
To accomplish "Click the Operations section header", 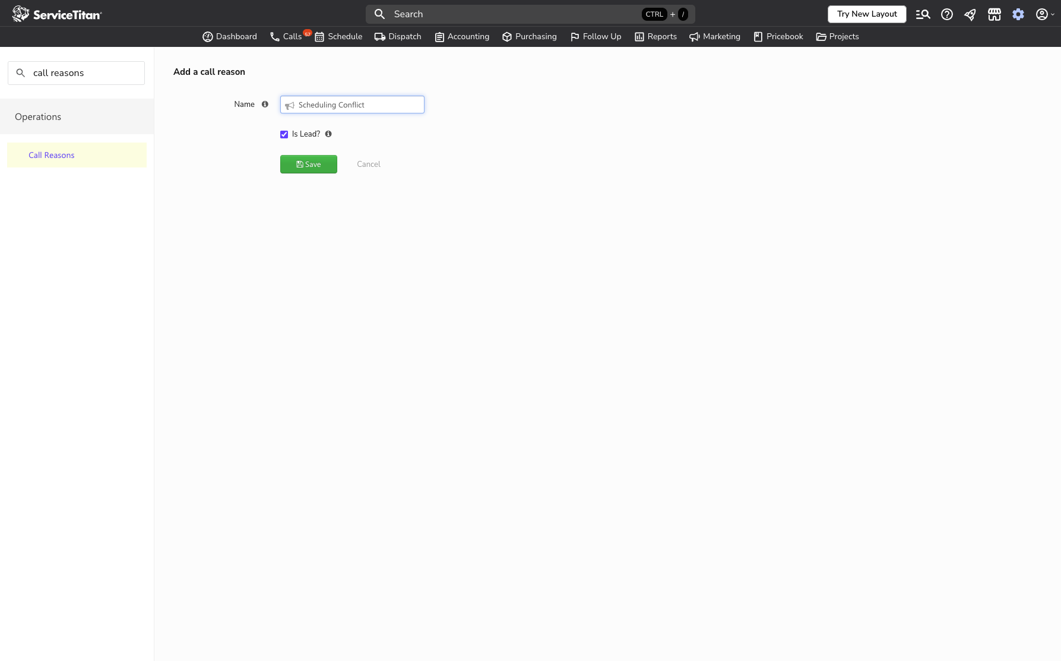I will (77, 116).
